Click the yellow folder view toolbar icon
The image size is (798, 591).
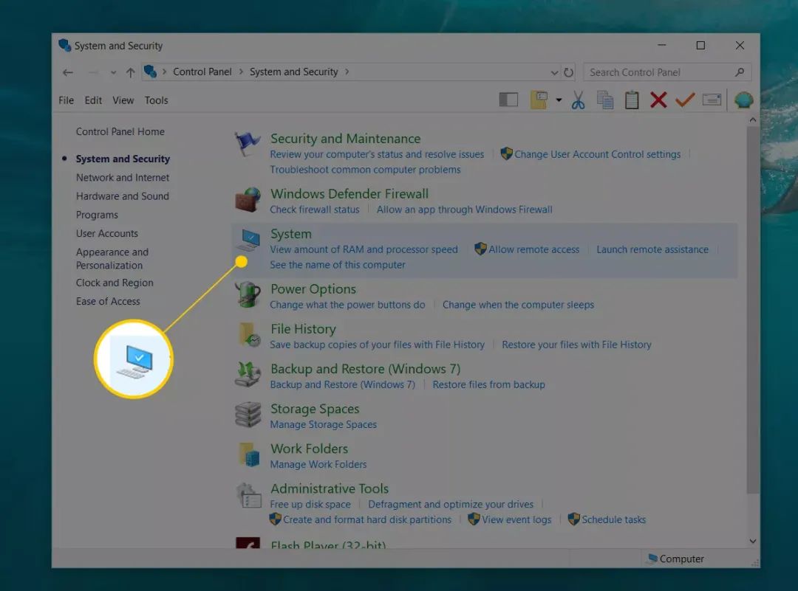point(539,100)
